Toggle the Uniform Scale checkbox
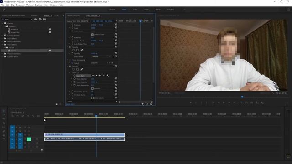The height and width of the screenshot is (164, 292). pos(92,35)
